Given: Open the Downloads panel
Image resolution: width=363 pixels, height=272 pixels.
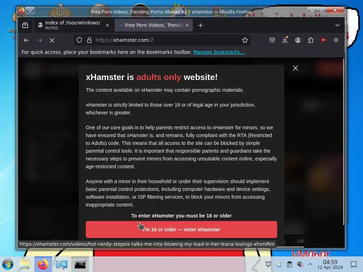Looking at the screenshot, I should click(x=285, y=40).
